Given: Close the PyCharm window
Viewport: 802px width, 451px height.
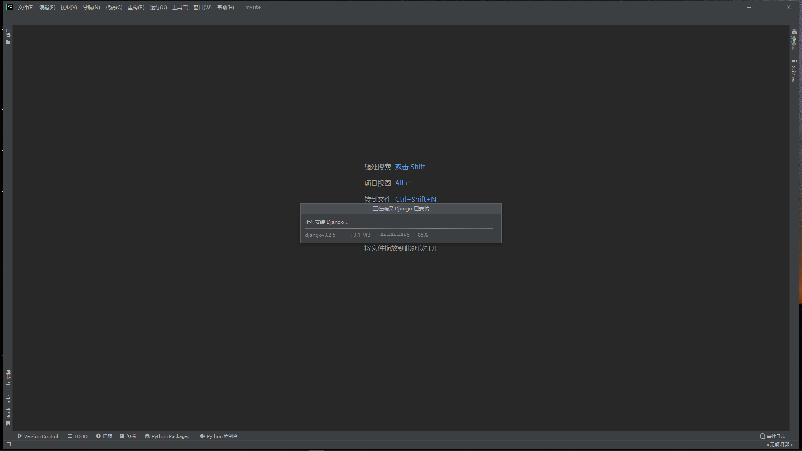Looking at the screenshot, I should [789, 7].
